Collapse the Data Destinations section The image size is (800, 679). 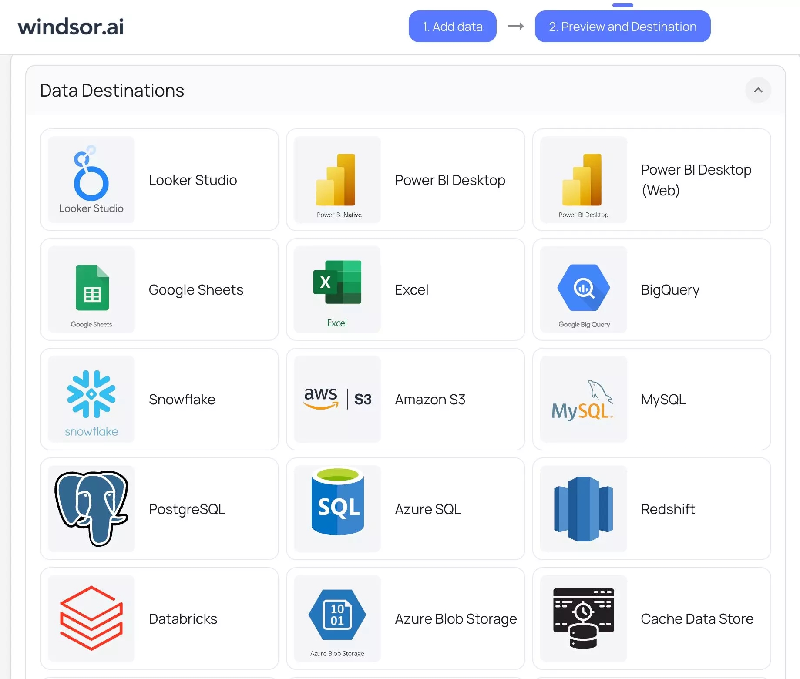coord(758,90)
